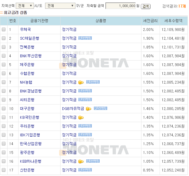
Task: Open the BNK경남은행 link
Action: [x=31, y=91]
